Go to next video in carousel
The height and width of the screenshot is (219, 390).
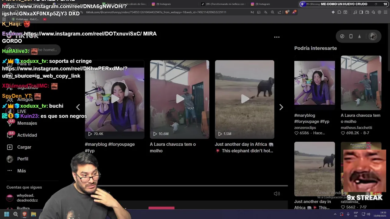pos(281,107)
